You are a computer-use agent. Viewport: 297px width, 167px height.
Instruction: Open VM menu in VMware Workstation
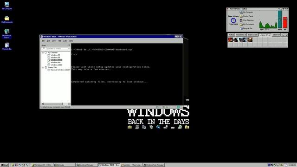59,41
